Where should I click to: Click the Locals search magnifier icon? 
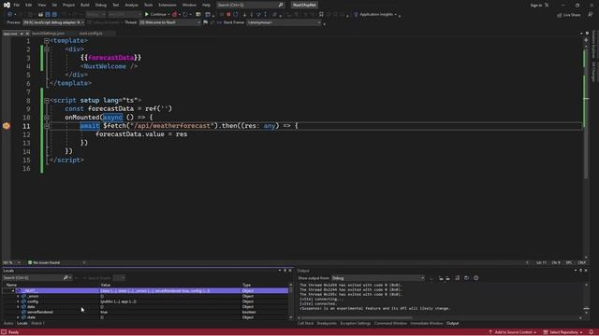pyautogui.click(x=66, y=278)
